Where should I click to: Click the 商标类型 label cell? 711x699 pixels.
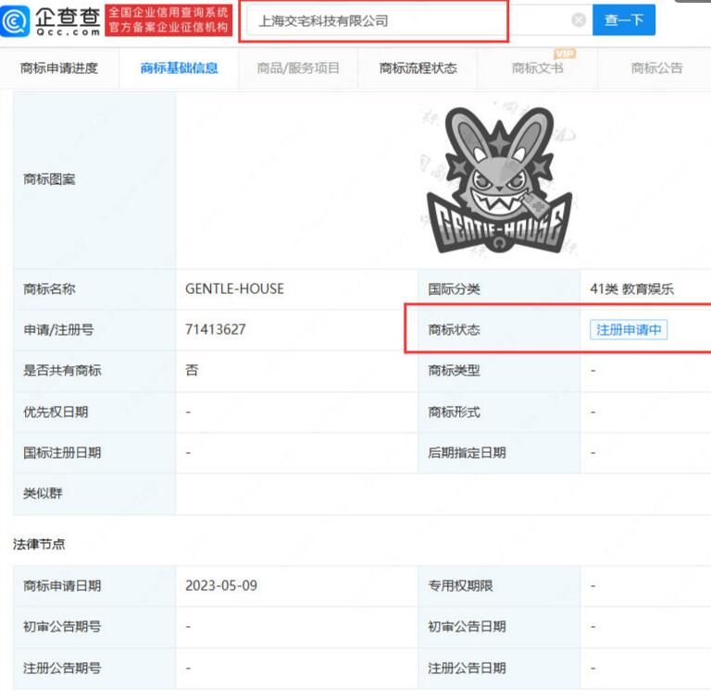499,371
